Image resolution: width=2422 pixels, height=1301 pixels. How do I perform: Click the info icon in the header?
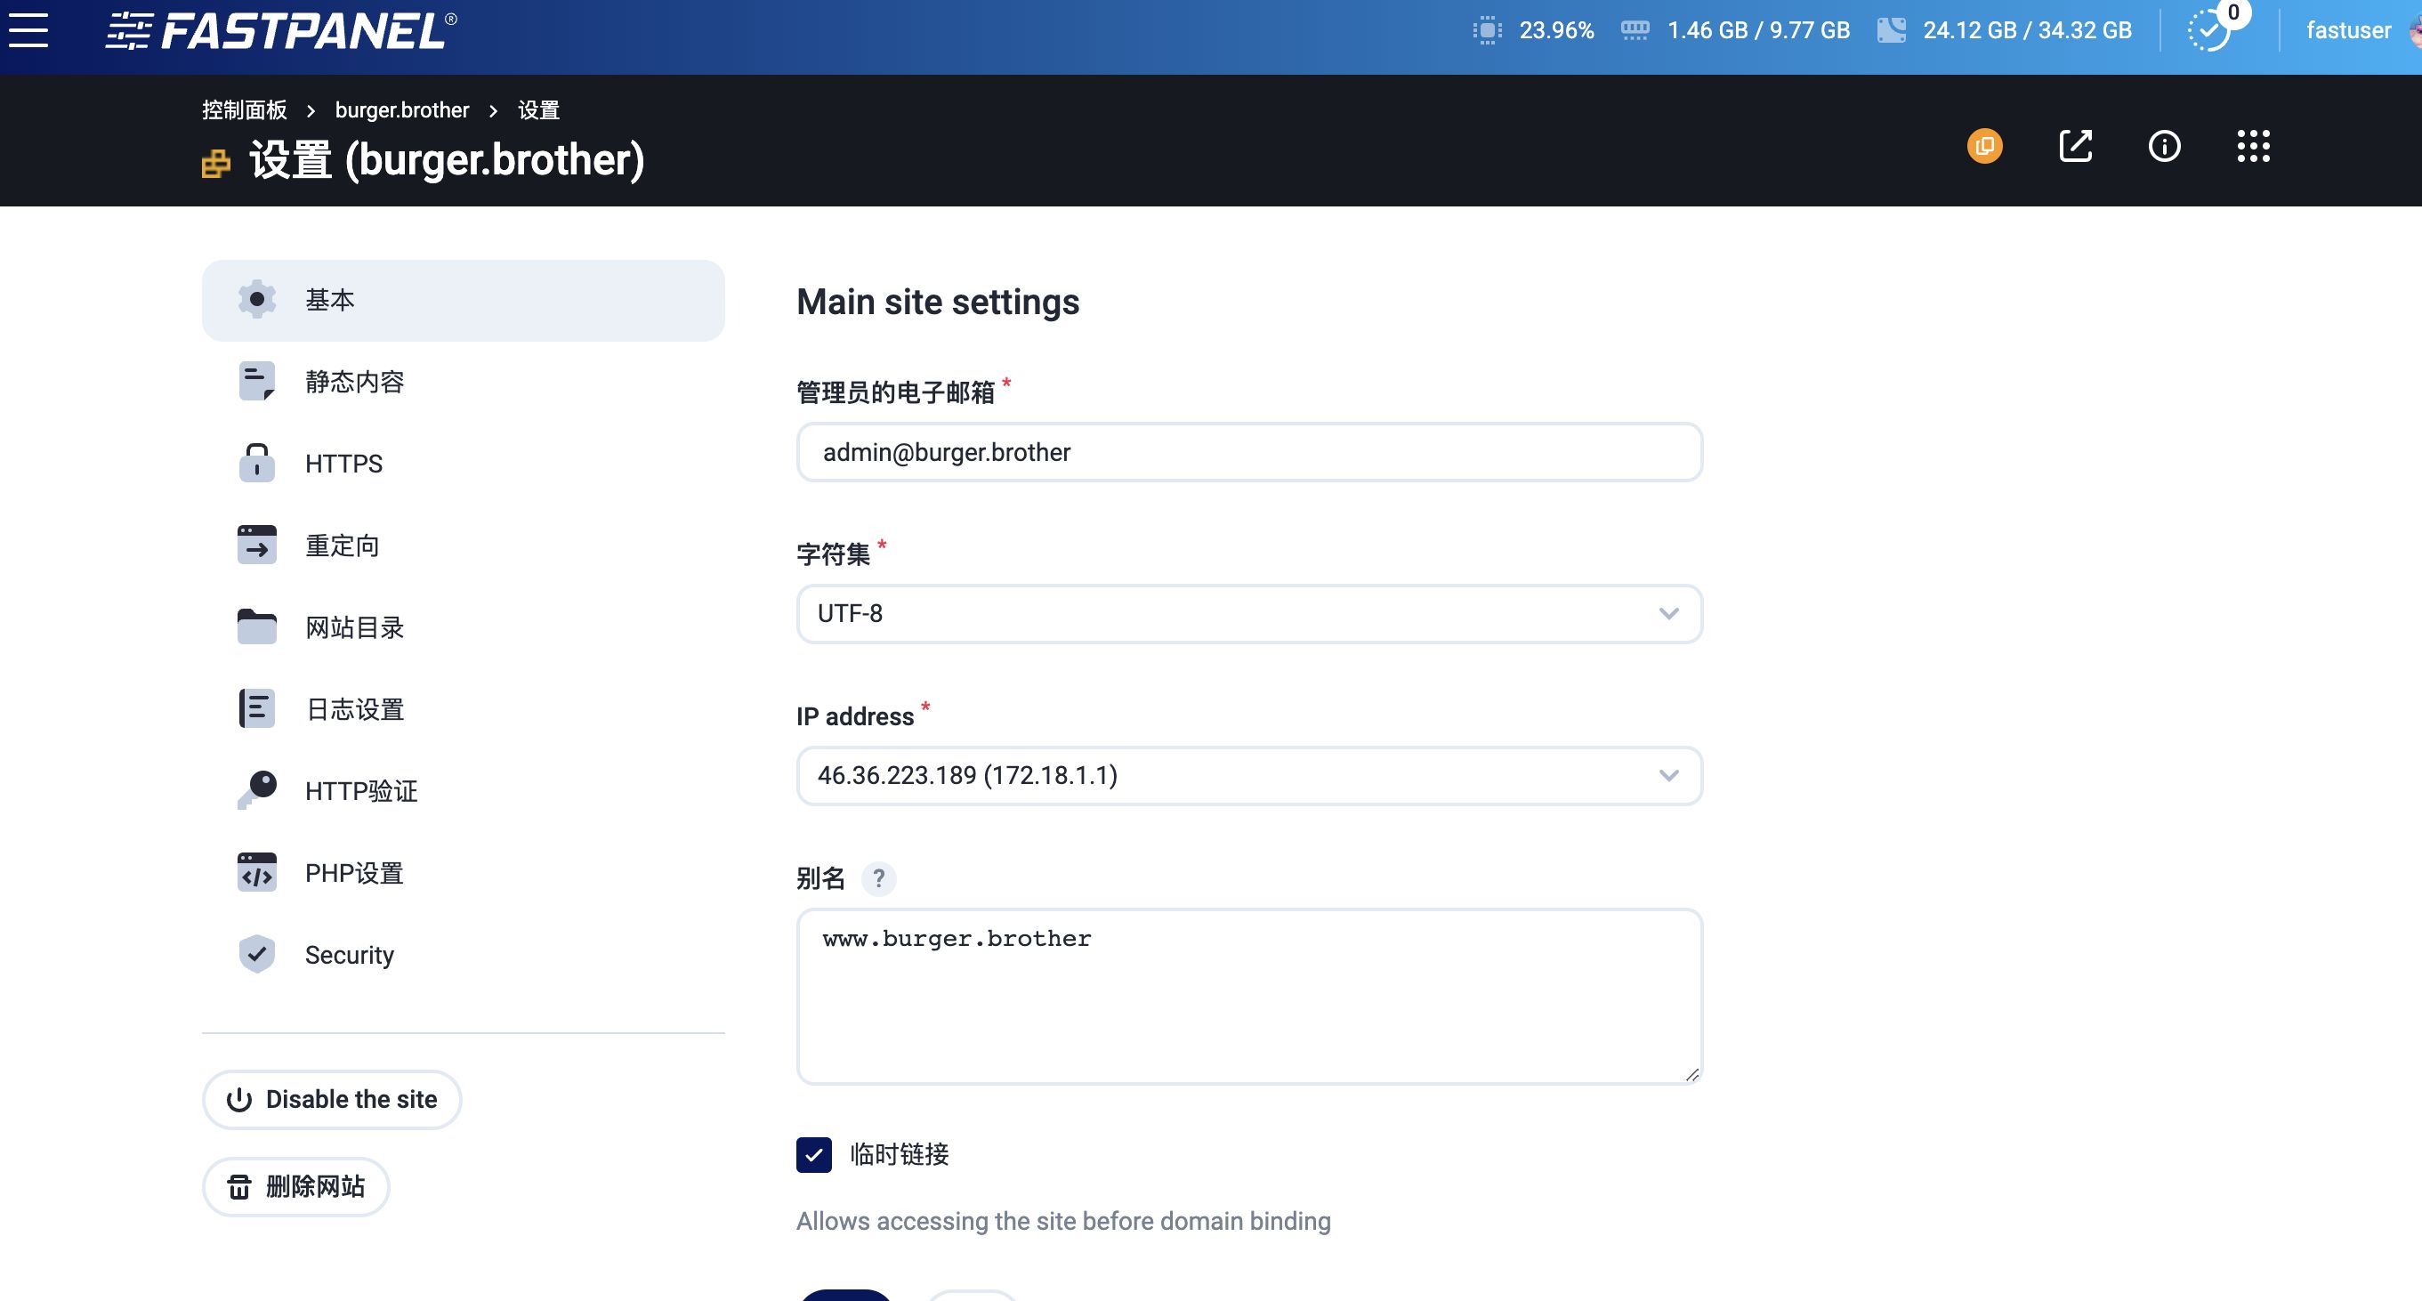click(x=2163, y=147)
